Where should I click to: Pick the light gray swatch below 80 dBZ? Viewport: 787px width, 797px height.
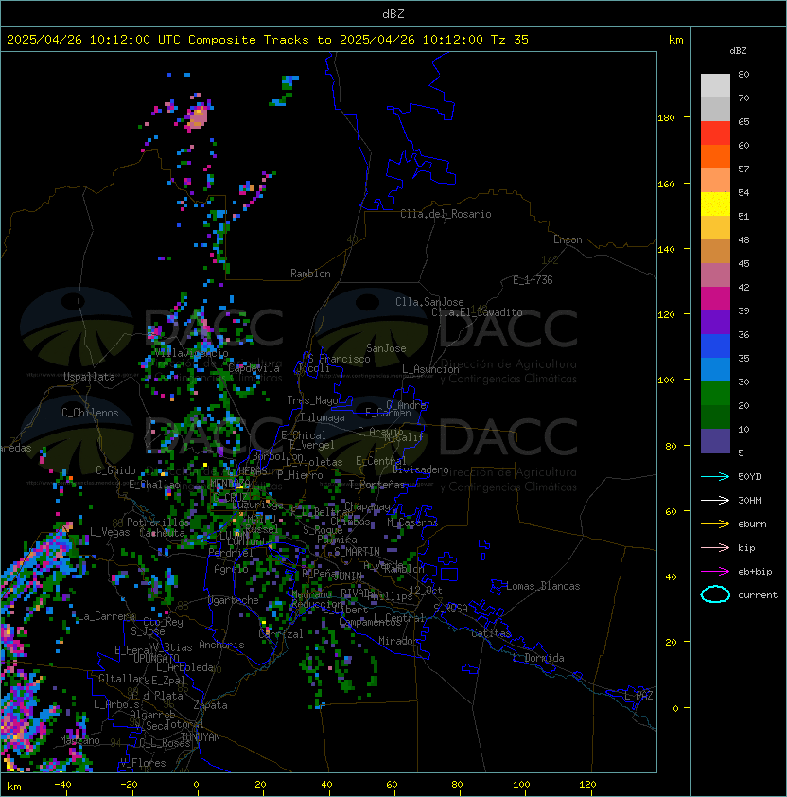[x=715, y=86]
